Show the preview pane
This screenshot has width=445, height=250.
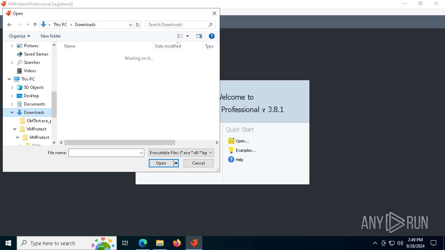tap(199, 36)
